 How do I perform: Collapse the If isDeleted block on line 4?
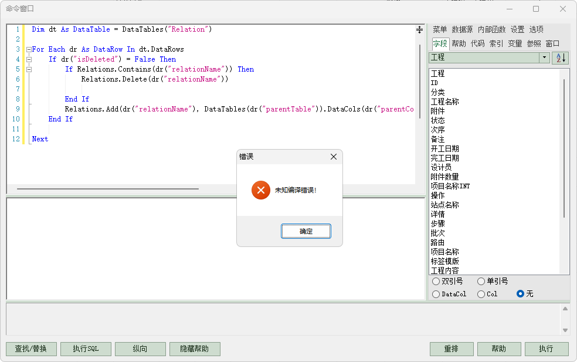pyautogui.click(x=29, y=59)
